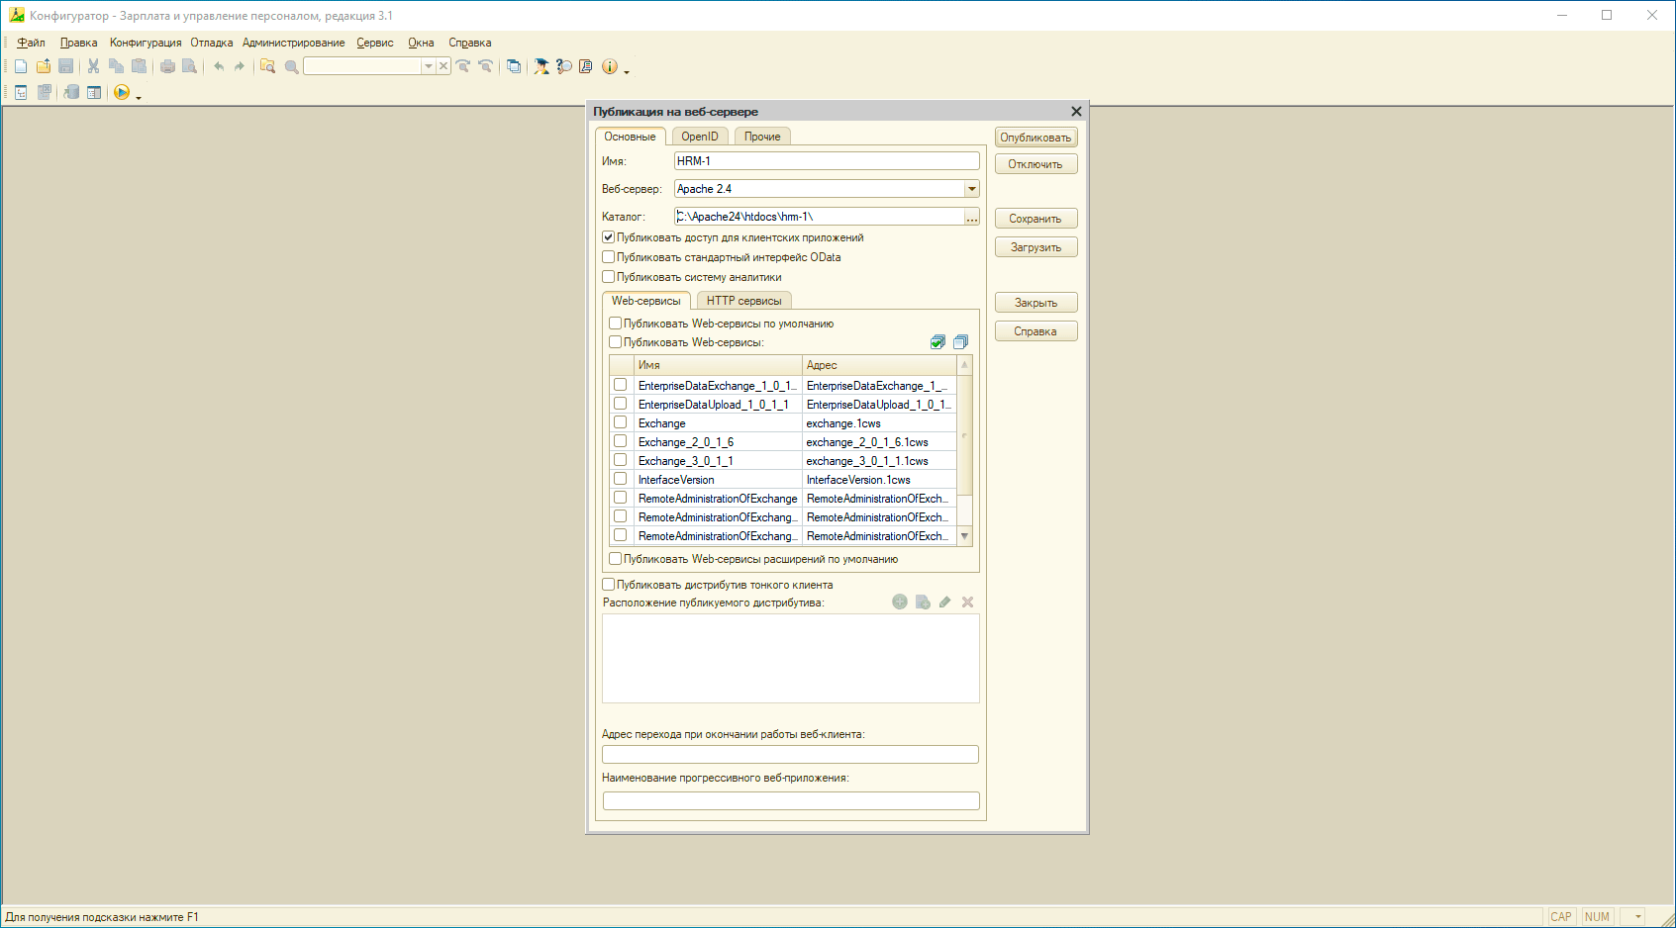1676x928 pixels.
Task: Start debugging with the play icon
Action: pyautogui.click(x=122, y=92)
